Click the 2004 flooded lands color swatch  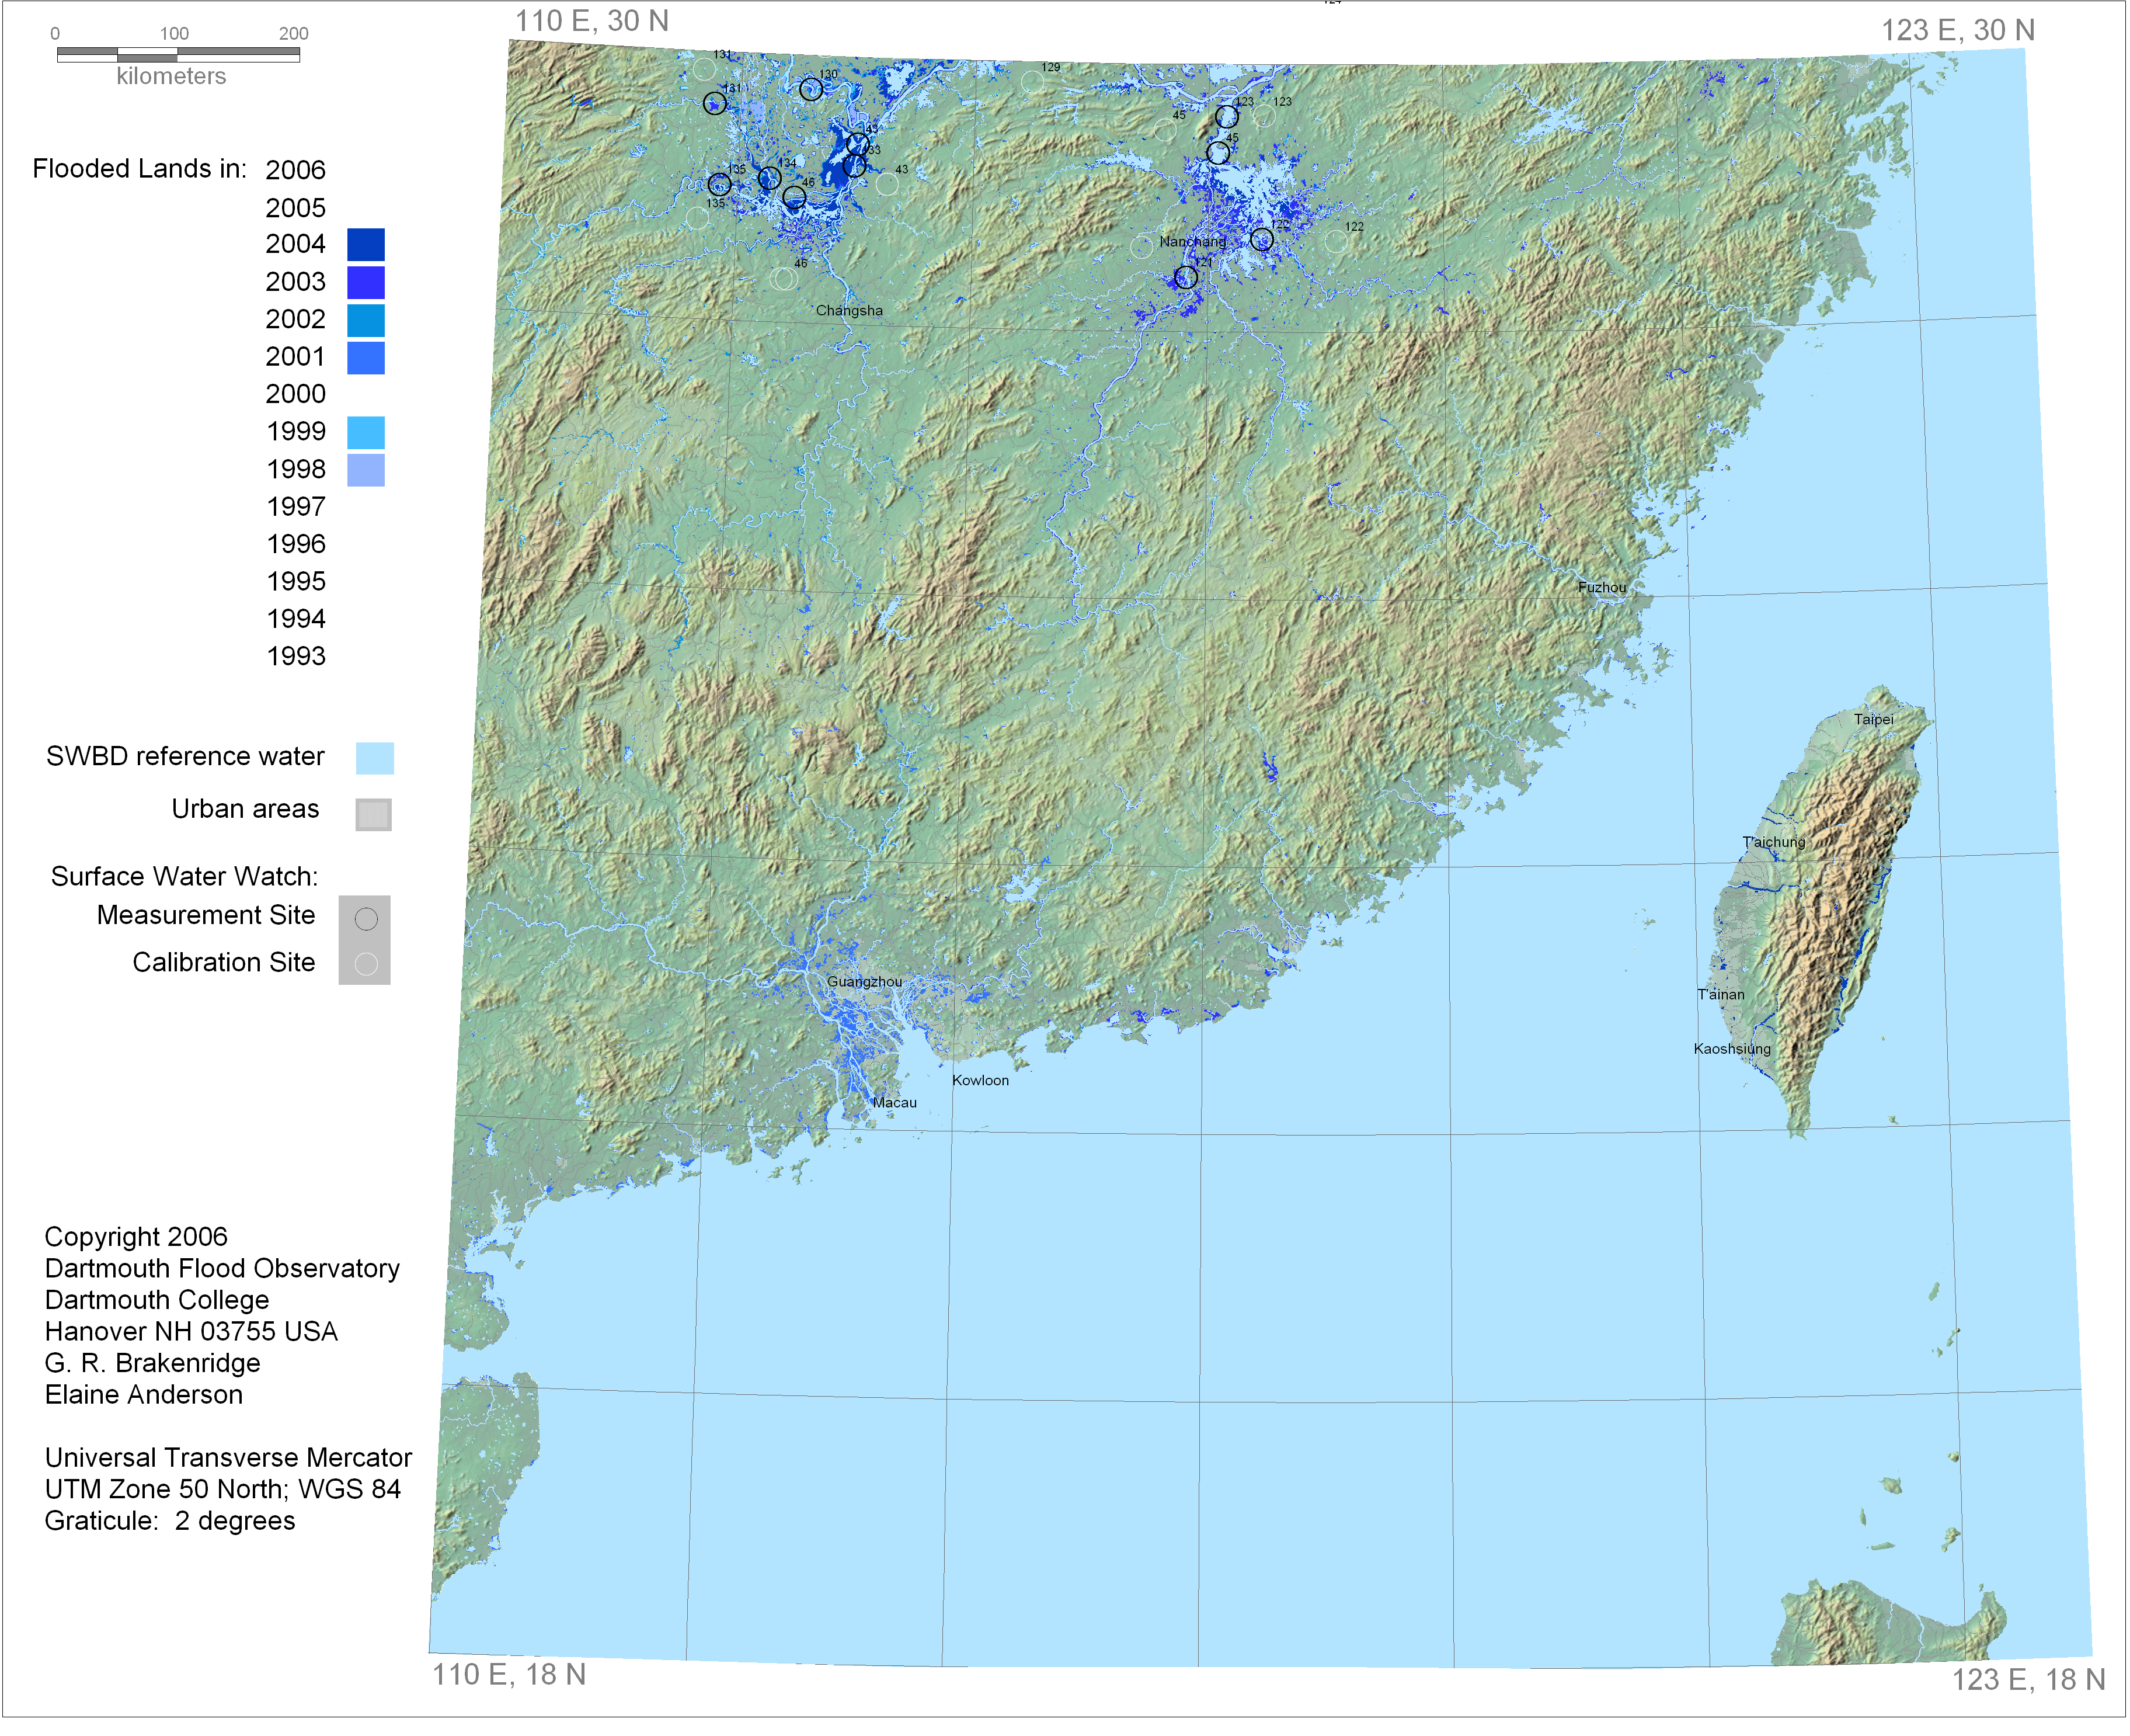[366, 244]
